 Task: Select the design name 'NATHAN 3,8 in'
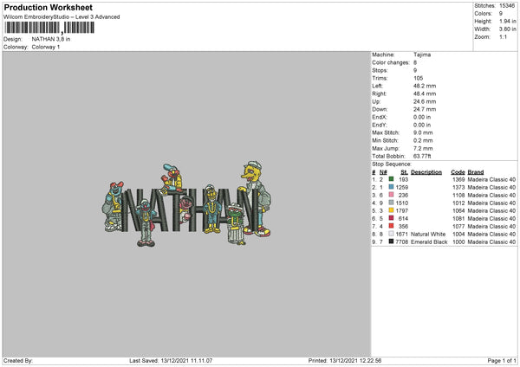51,39
